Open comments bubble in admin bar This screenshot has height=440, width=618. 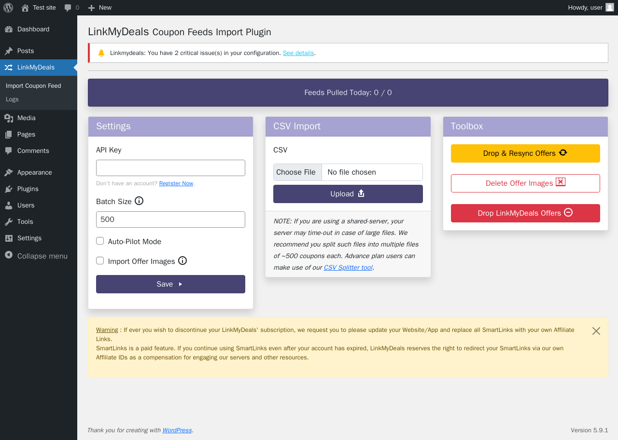click(x=71, y=8)
